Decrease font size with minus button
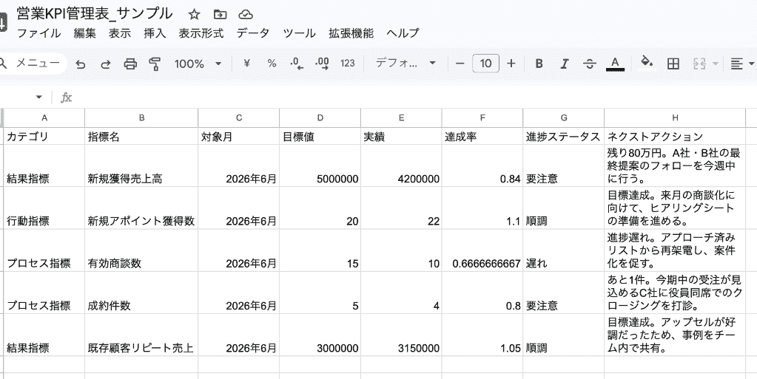757x379 pixels. coord(460,64)
